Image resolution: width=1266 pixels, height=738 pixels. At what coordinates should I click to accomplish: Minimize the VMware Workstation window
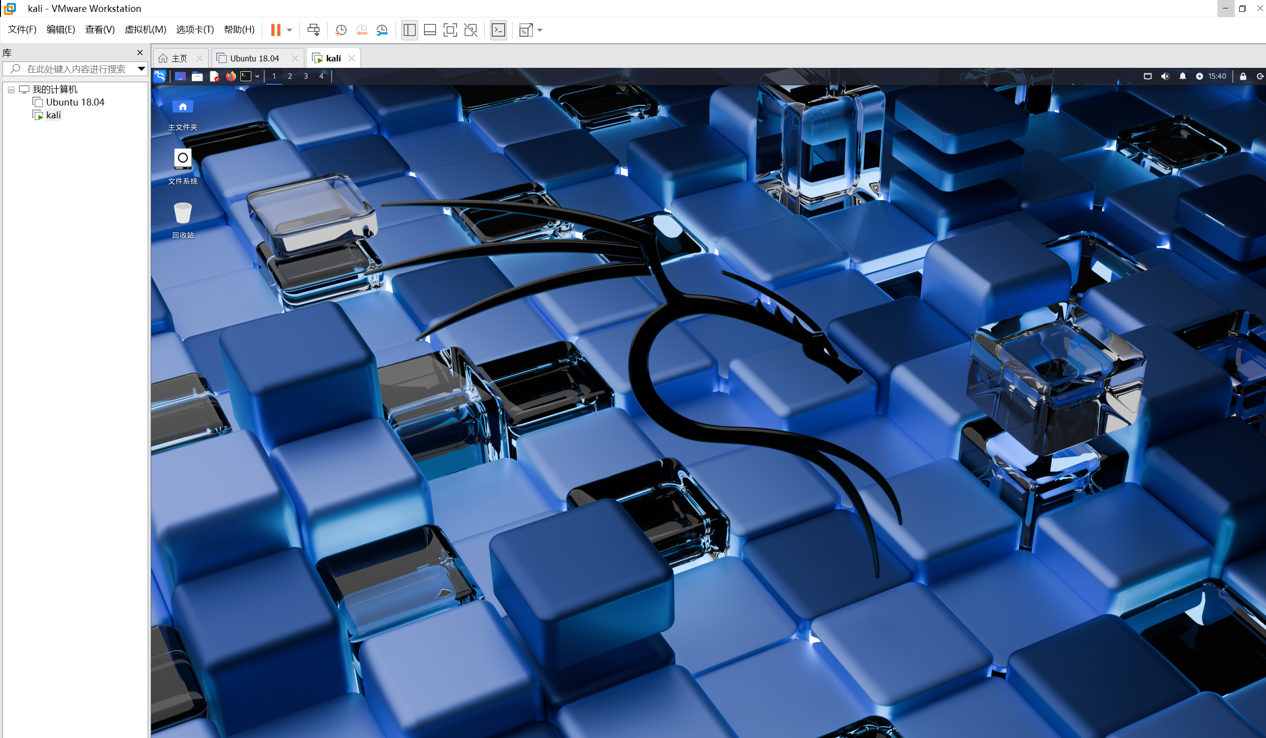coord(1225,8)
